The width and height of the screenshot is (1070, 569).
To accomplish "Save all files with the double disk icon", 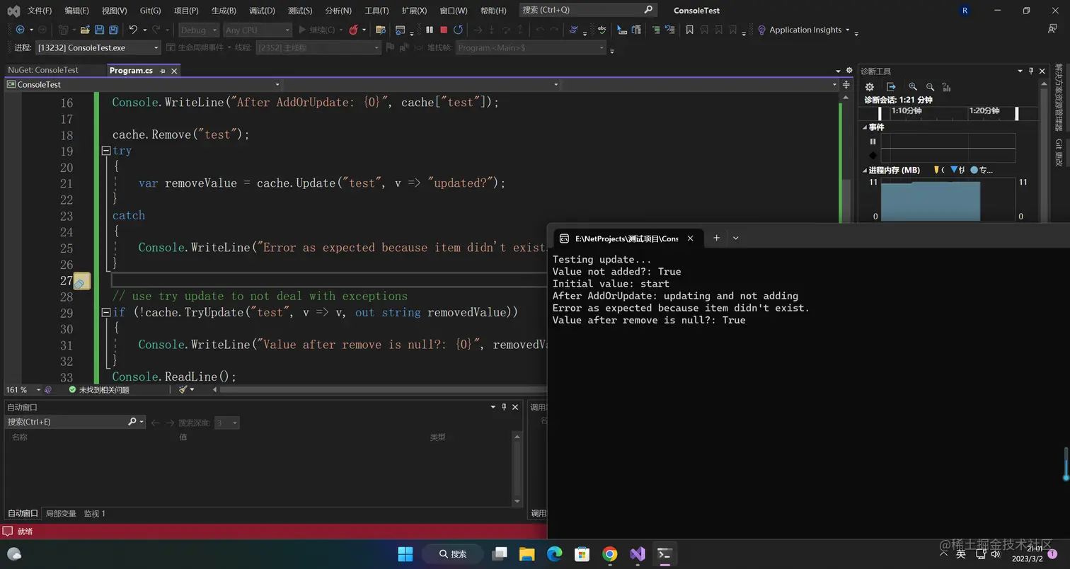I will 113,30.
